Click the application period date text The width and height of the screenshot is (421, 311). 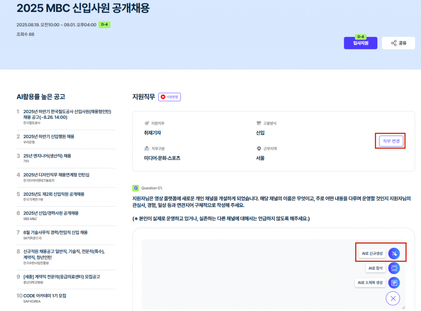coord(56,25)
